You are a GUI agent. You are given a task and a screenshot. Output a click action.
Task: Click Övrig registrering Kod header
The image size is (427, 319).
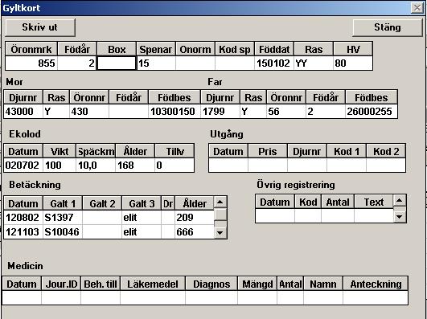click(308, 202)
